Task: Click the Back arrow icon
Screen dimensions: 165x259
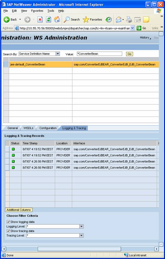Action: (x=7, y=19)
